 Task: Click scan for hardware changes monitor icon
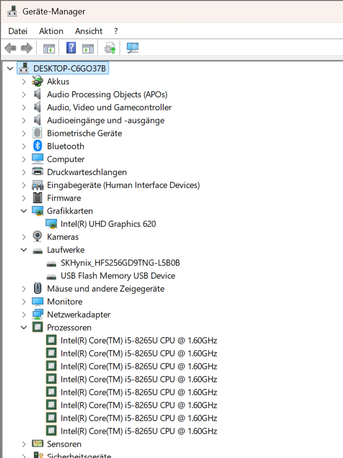pos(132,48)
